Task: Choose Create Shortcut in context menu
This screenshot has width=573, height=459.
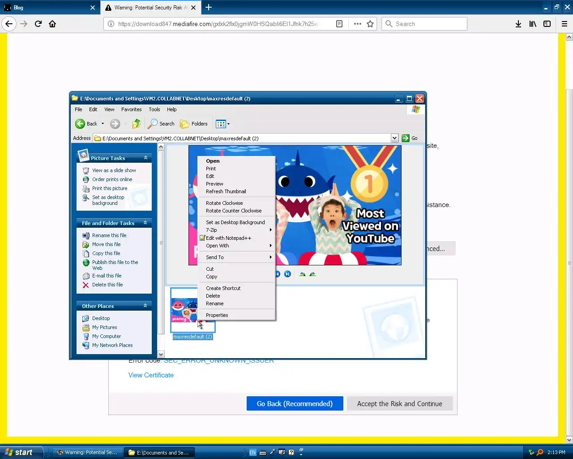Action: 236,288
